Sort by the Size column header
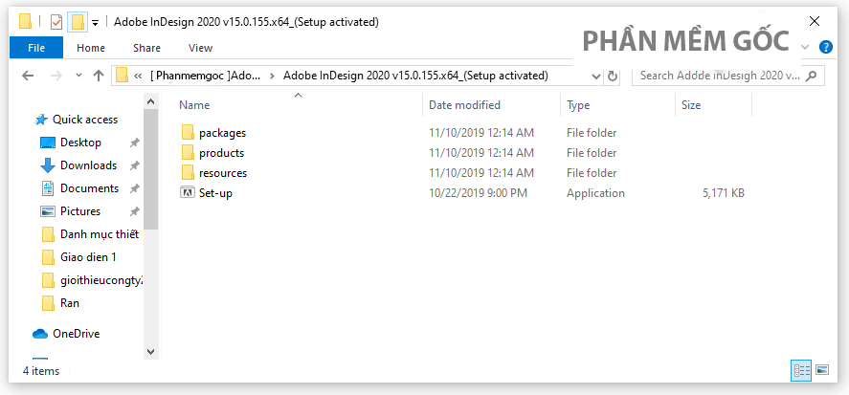 (691, 105)
